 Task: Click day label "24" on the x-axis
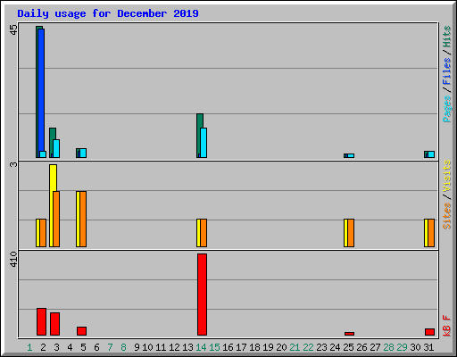point(335,347)
